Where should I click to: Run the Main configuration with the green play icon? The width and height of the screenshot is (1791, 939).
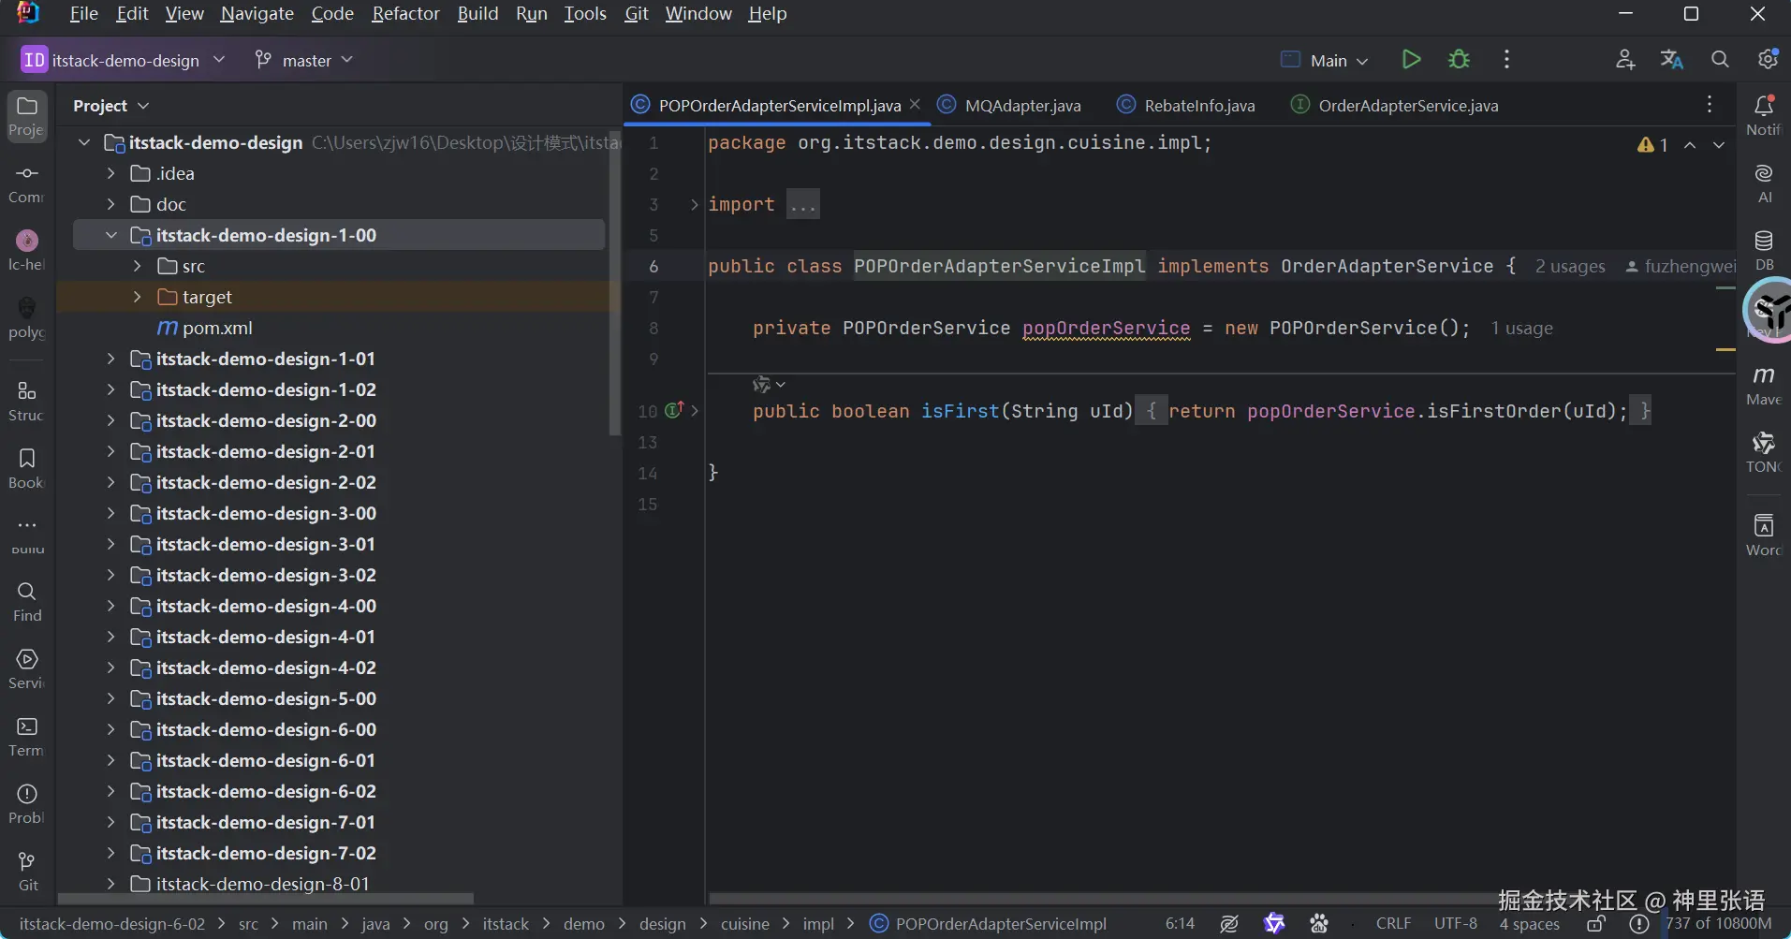[x=1411, y=60]
